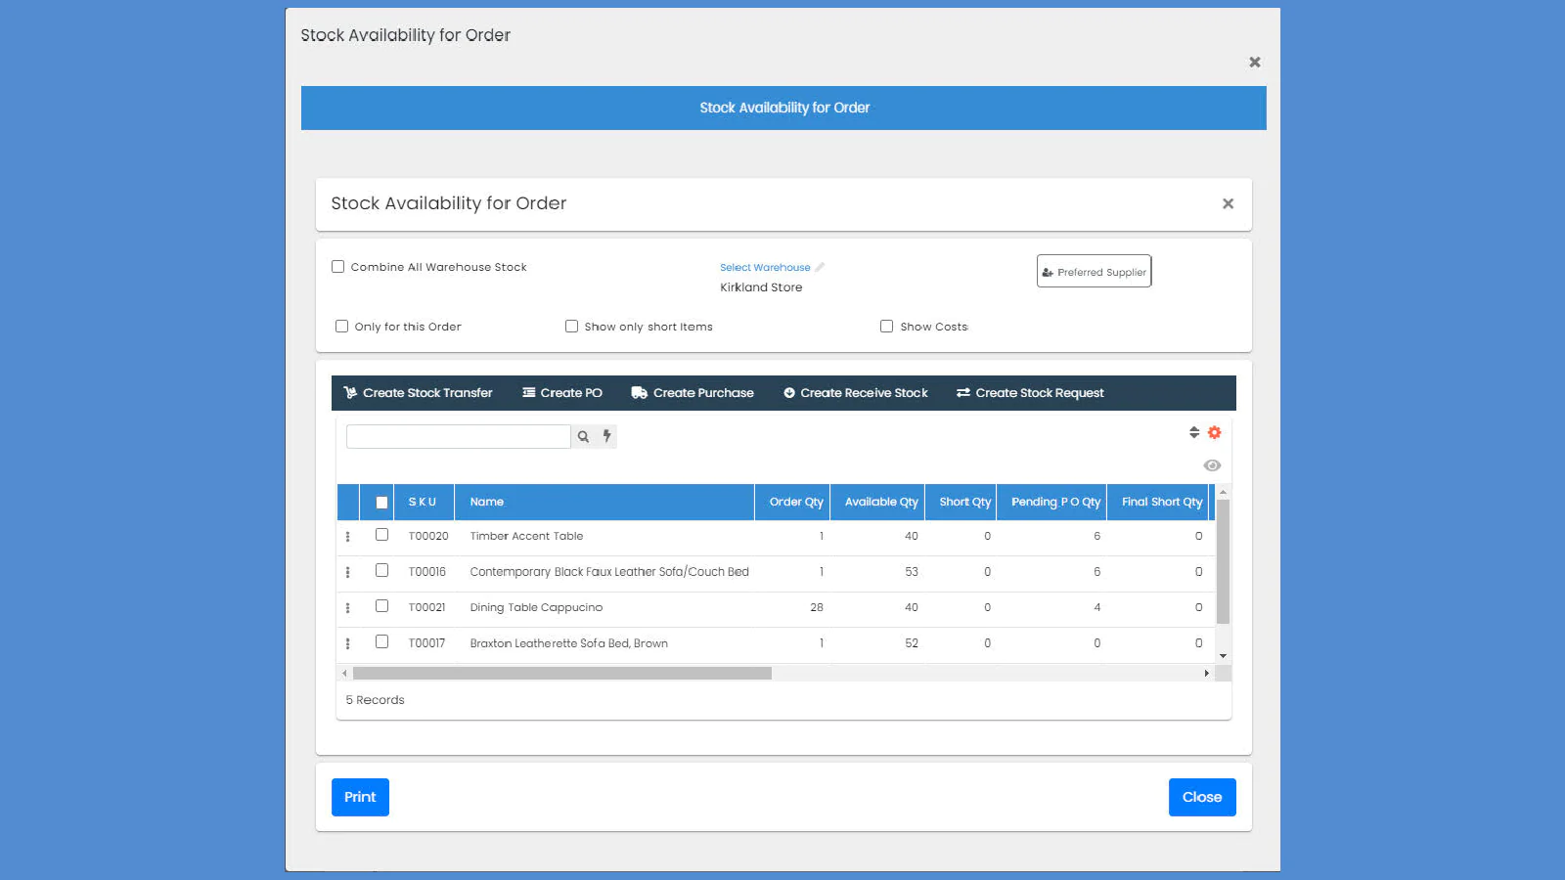The width and height of the screenshot is (1565, 880).
Task: Click Available Qty 53 cell
Action: pos(911,572)
